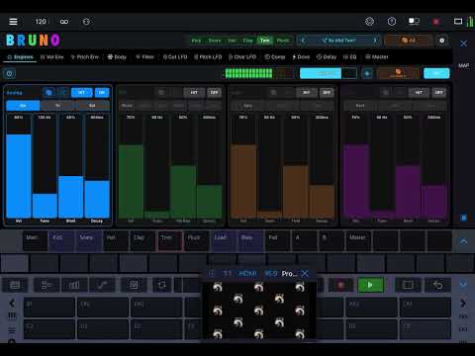
Task: Expand panel with the down chevron at right
Action: point(463,284)
